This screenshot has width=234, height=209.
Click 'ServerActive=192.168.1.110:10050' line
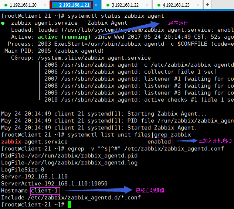[x=54, y=184]
